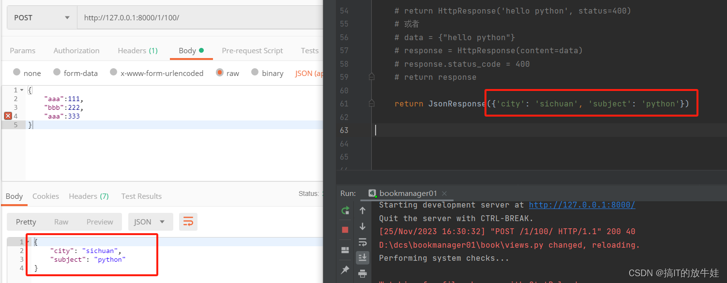
Task: Toggle soft-wrap in Run console
Action: click(363, 242)
